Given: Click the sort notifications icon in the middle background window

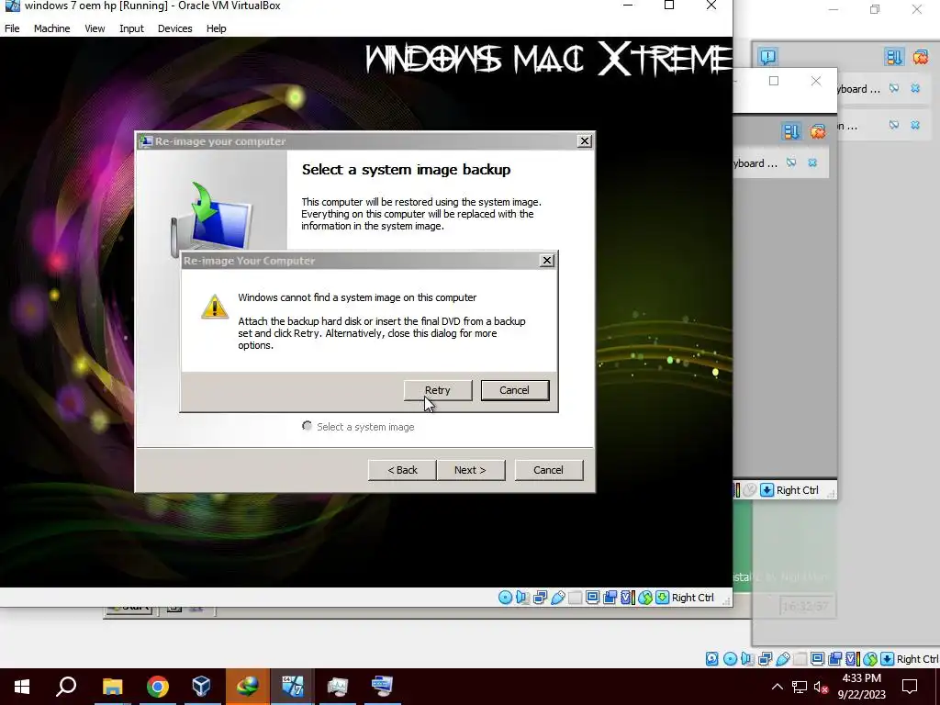Looking at the screenshot, I should point(791,131).
